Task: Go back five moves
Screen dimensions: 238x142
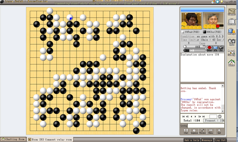Action: [187, 116]
